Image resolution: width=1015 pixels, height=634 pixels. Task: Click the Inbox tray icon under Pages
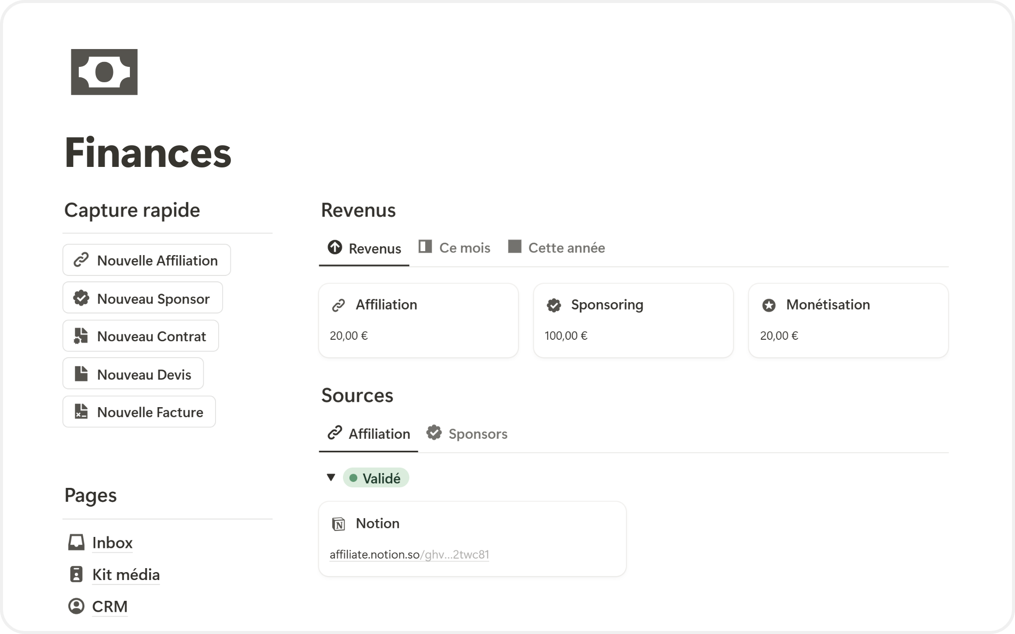76,542
